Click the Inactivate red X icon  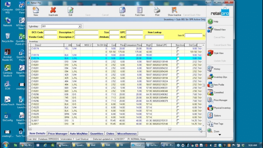(x=53, y=10)
